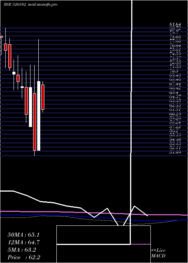188x263 pixels.
Task: Click the BSE 526582 mail.munafa.pro chart title
Action: point(30,5)
